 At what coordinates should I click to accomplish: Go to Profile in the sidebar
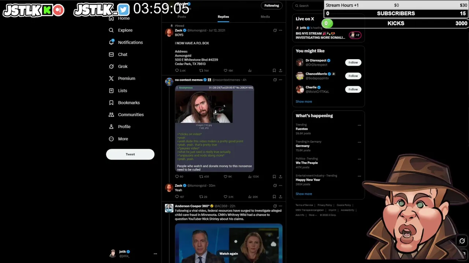tap(120, 127)
